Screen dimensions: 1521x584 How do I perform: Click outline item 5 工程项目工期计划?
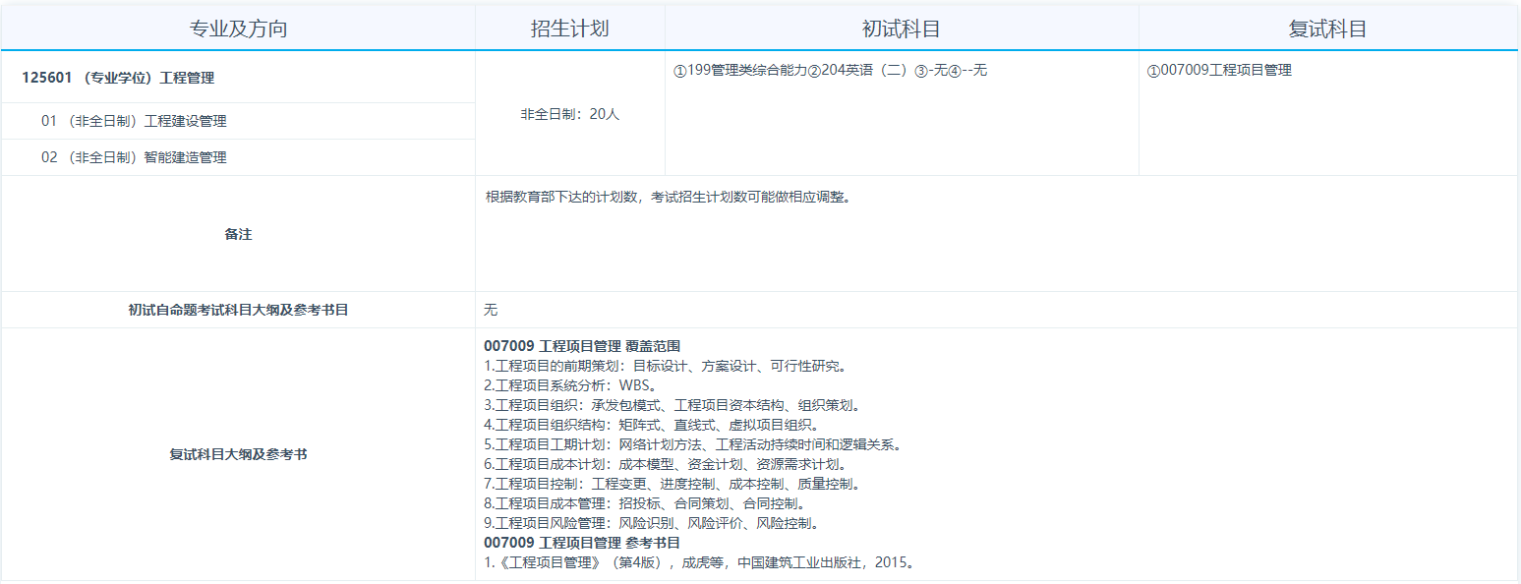pyautogui.click(x=691, y=444)
